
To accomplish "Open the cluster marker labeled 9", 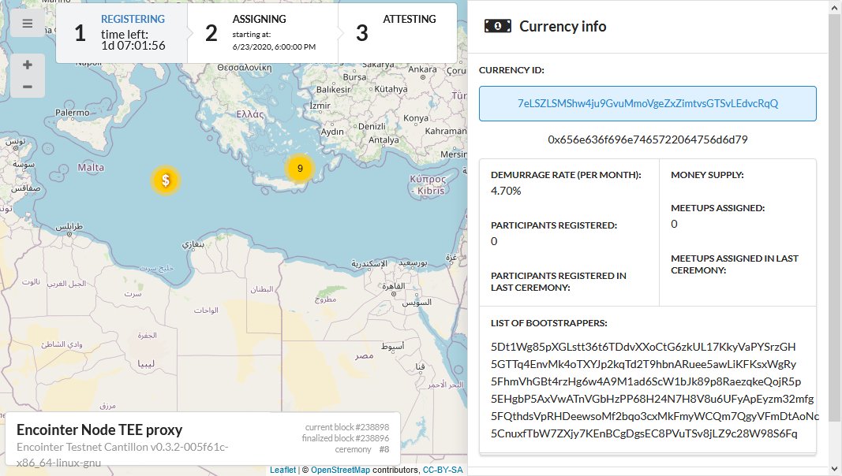I will pyautogui.click(x=300, y=169).
